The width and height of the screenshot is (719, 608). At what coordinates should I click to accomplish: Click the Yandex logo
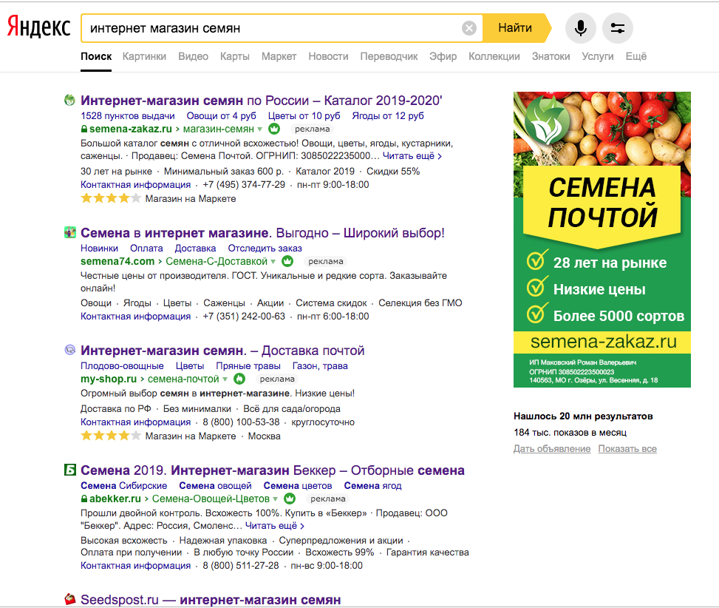point(38,27)
